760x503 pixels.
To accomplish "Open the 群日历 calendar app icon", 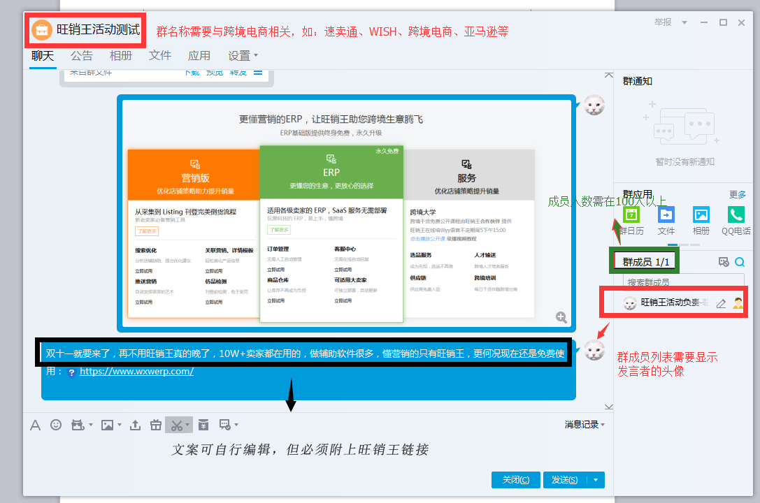I will 631,214.
